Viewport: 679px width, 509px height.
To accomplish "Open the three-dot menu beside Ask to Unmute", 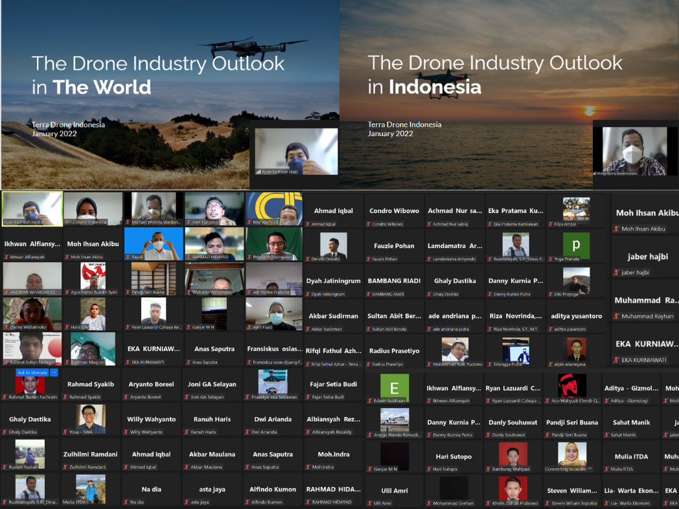I will 54,372.
